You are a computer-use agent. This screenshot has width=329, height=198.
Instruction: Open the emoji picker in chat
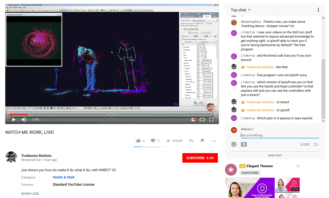(x=234, y=144)
